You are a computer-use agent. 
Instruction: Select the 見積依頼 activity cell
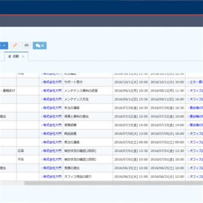[88, 125]
